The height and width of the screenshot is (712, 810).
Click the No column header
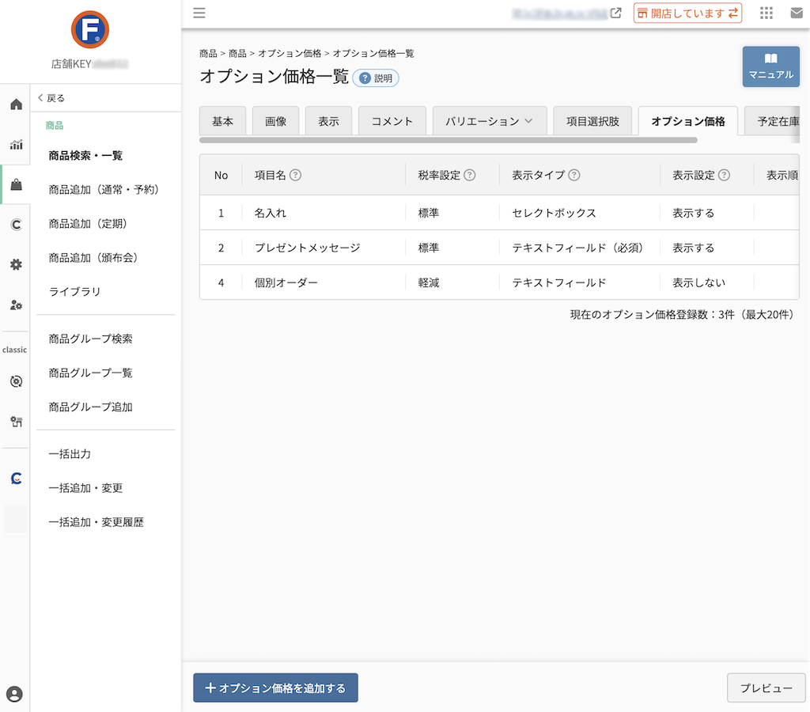point(221,175)
